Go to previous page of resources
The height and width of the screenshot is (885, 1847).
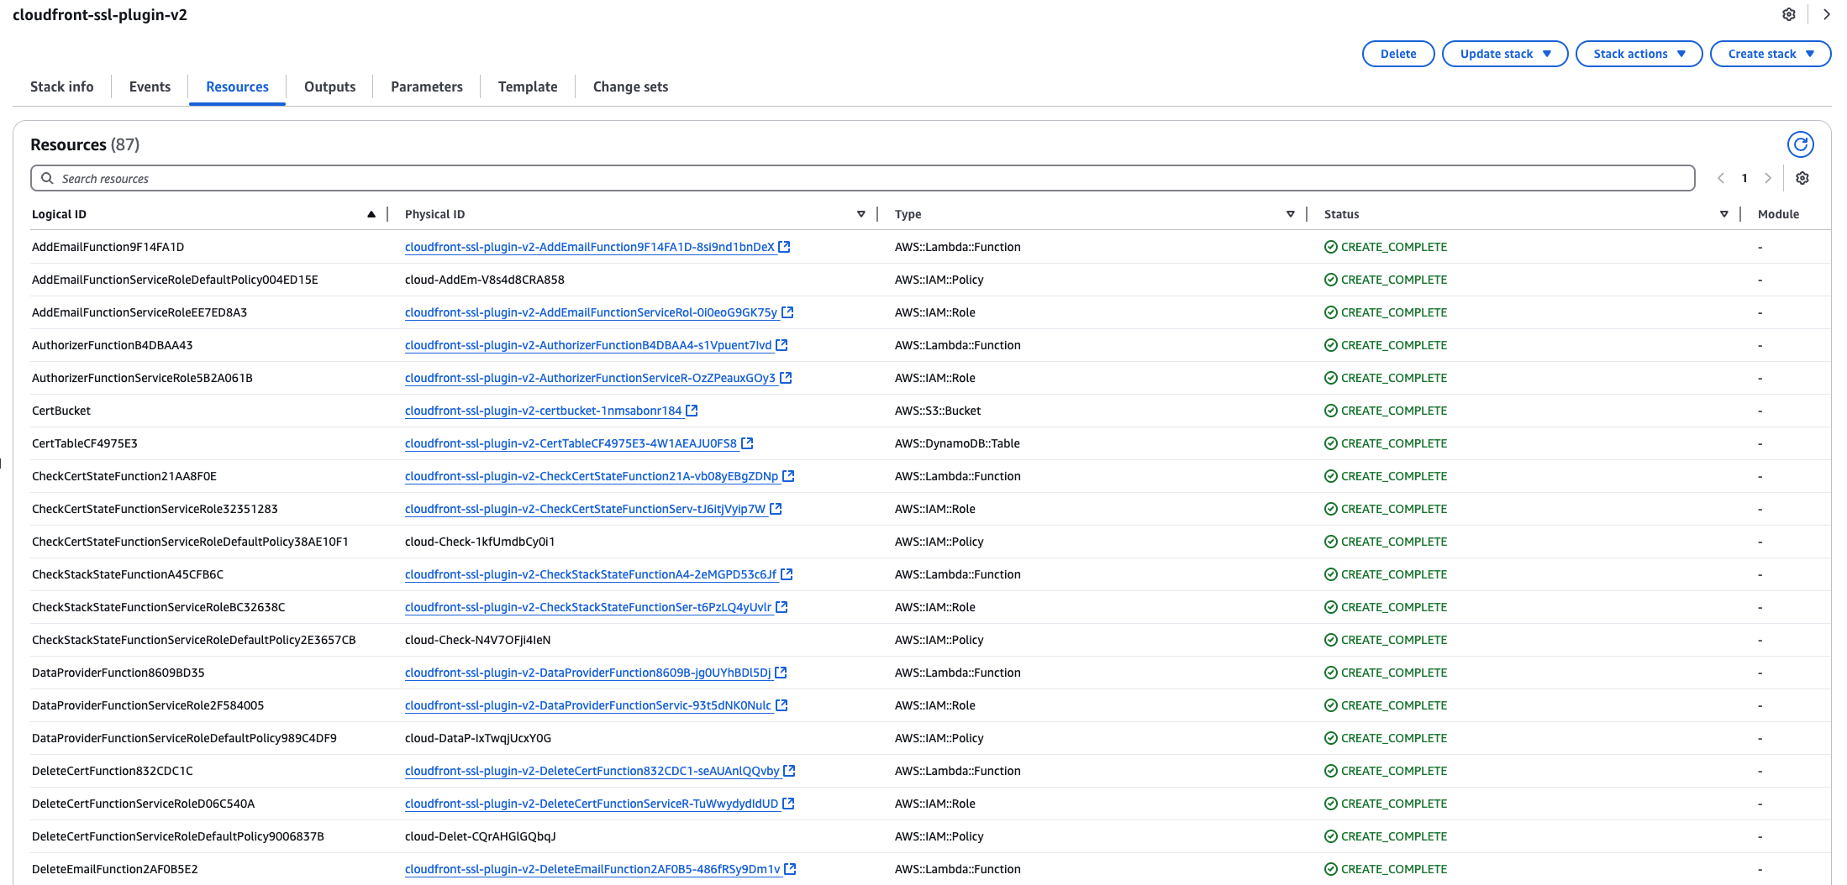(x=1720, y=178)
